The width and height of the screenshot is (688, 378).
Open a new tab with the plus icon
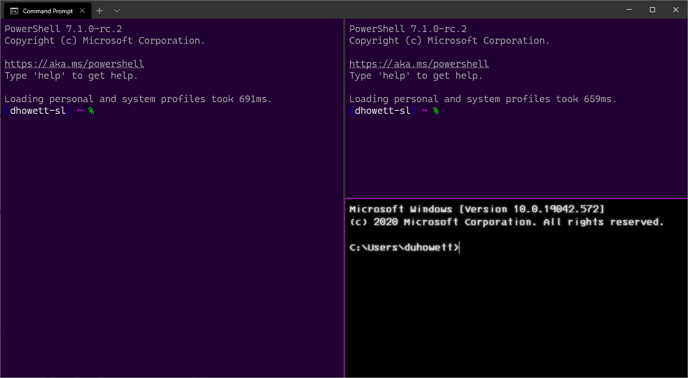[x=100, y=10]
